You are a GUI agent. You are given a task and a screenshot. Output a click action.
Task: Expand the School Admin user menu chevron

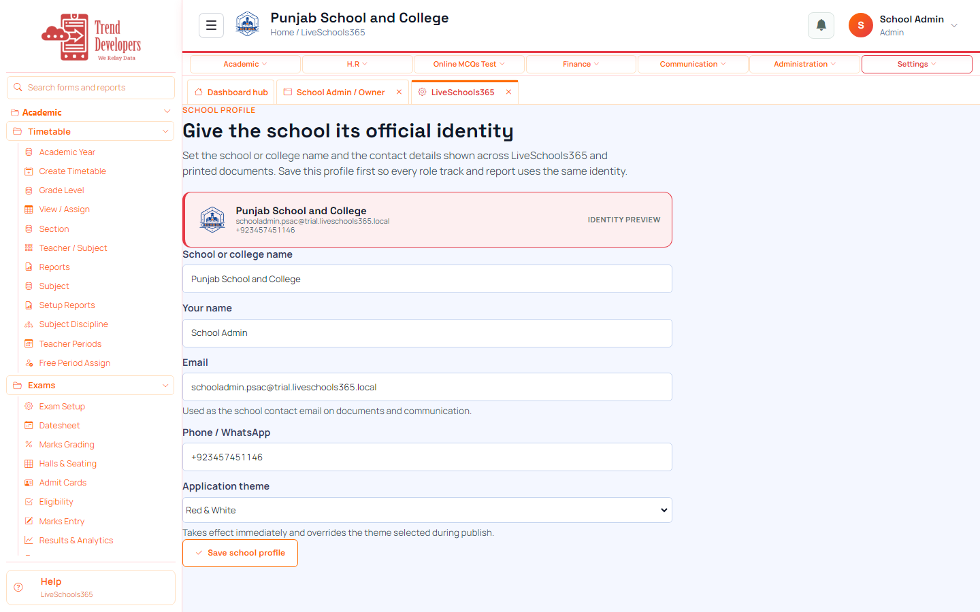pos(954,26)
